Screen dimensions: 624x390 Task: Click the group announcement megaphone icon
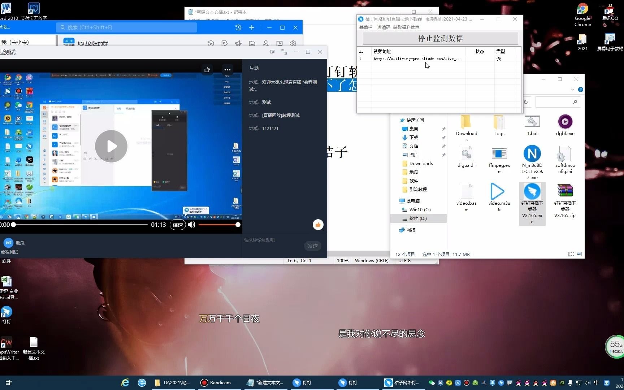(x=238, y=43)
